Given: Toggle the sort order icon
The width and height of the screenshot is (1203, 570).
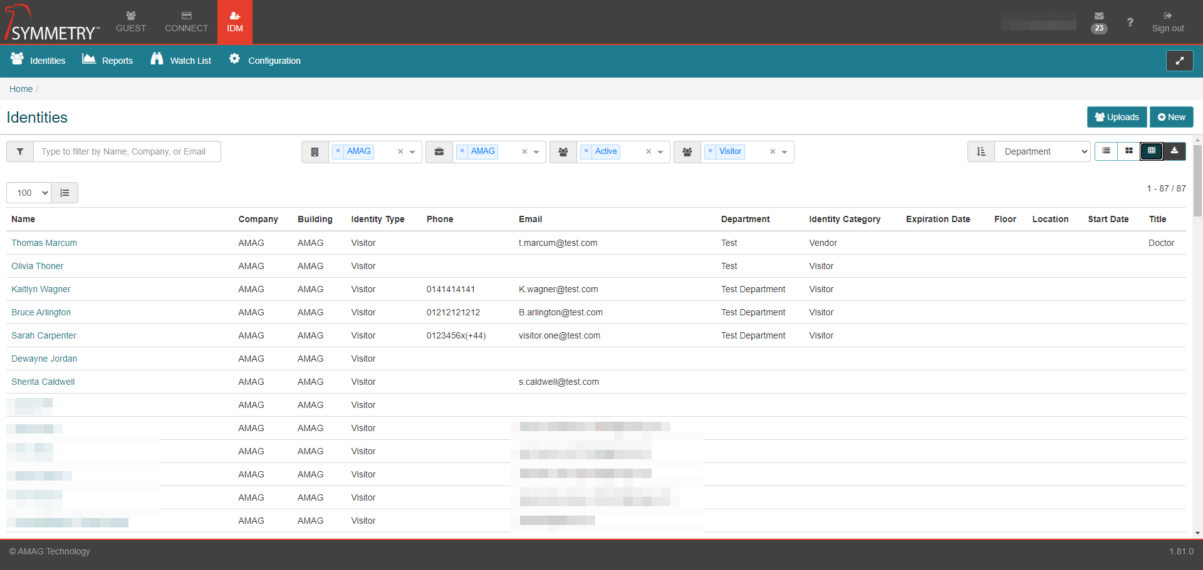Looking at the screenshot, I should (981, 151).
